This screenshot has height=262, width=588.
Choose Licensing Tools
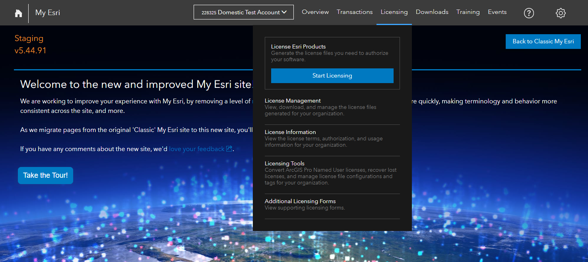pos(285,163)
